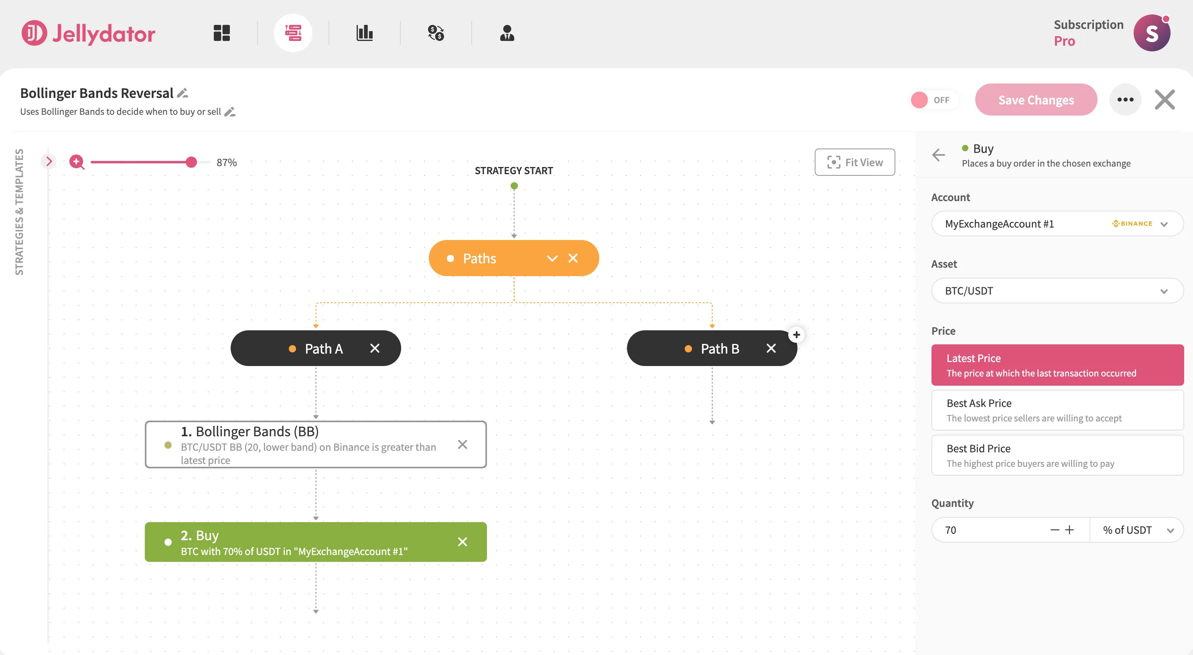The image size is (1193, 655).
Task: Select Best Ask Price option
Action: (1057, 410)
